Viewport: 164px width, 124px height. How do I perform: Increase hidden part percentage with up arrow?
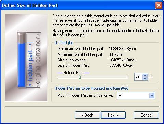point(145,75)
